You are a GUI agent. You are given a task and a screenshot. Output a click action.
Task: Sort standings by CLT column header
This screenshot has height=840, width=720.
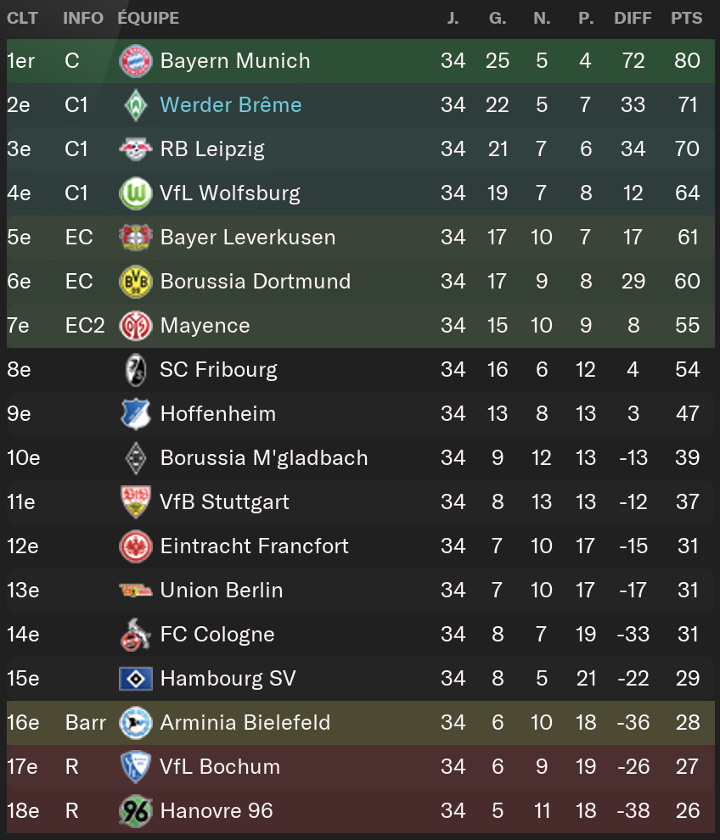pyautogui.click(x=22, y=18)
